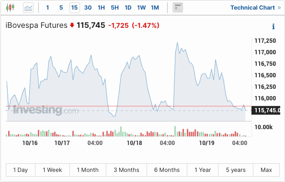Click the 116,250 axis label
Screen dimensions: 285x182
[265, 87]
